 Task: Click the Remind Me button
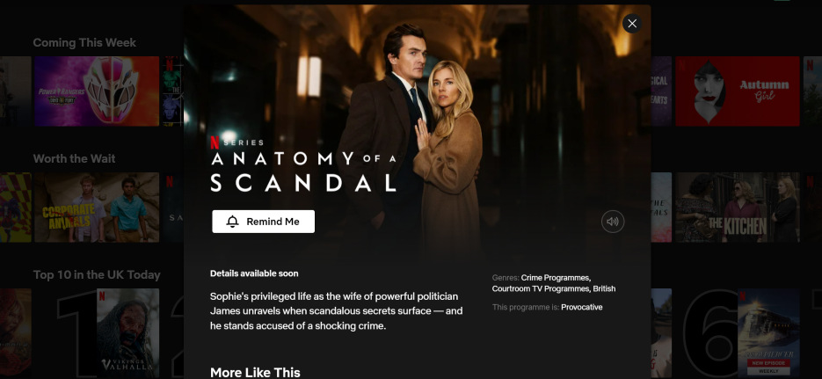(263, 222)
